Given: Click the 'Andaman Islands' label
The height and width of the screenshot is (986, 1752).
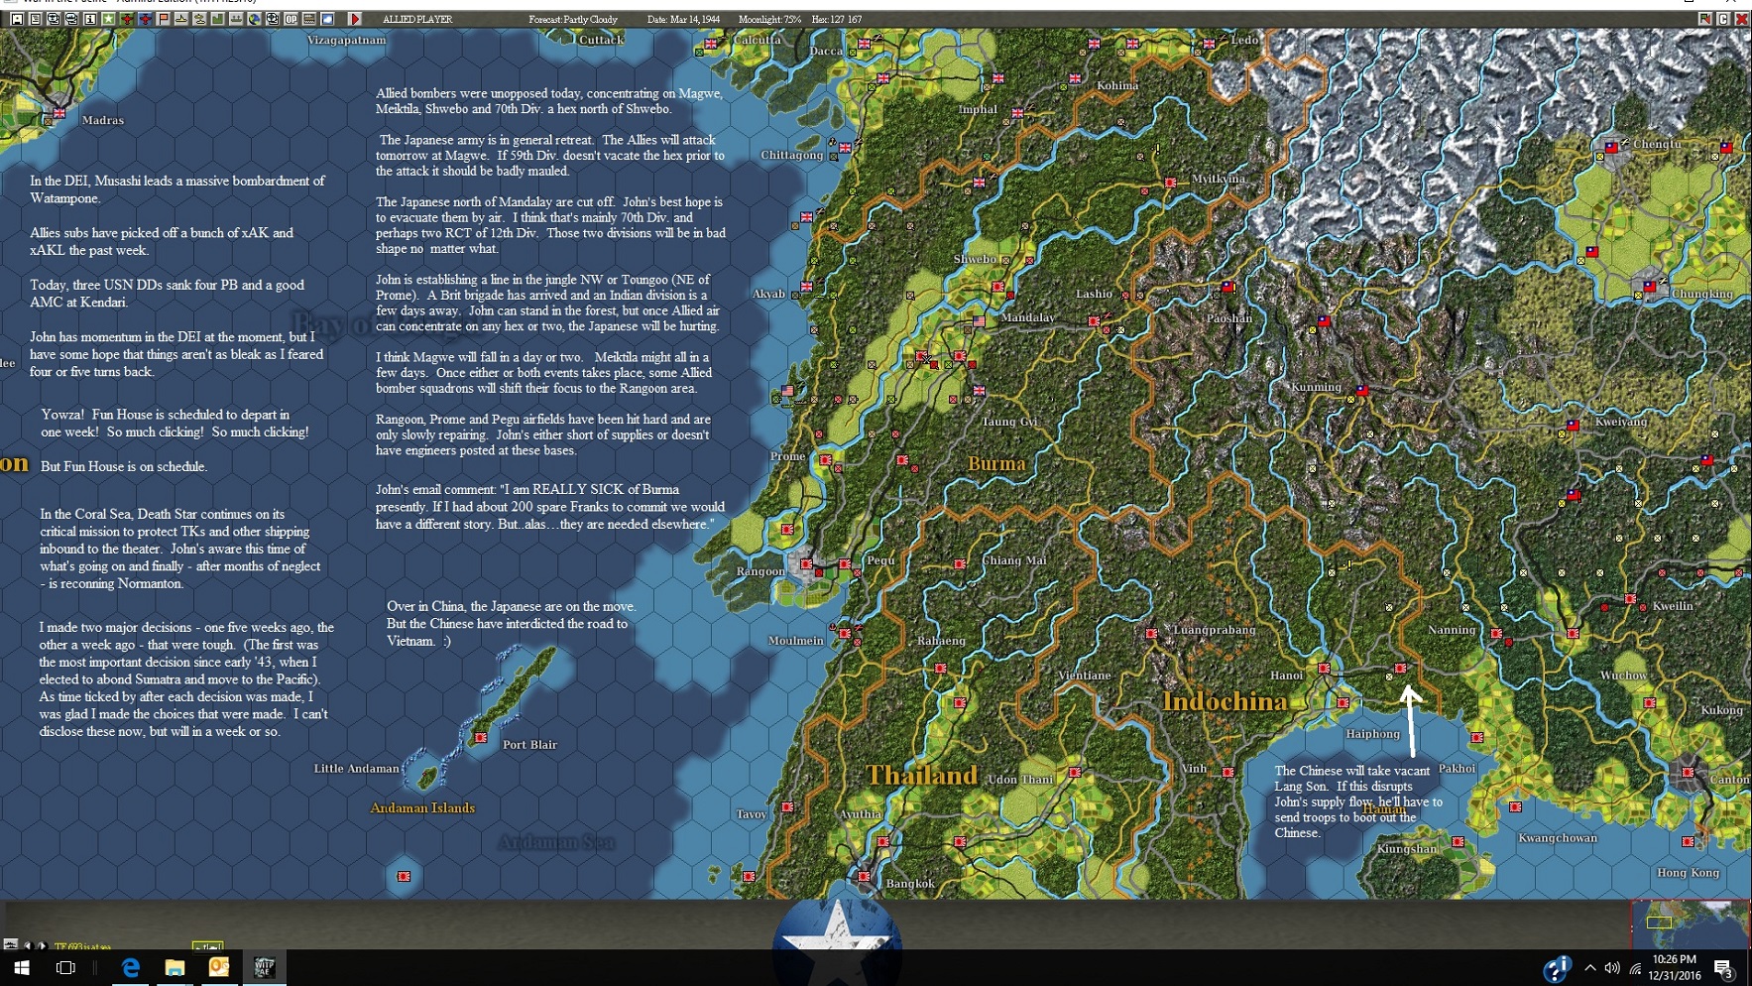Looking at the screenshot, I should 422,807.
